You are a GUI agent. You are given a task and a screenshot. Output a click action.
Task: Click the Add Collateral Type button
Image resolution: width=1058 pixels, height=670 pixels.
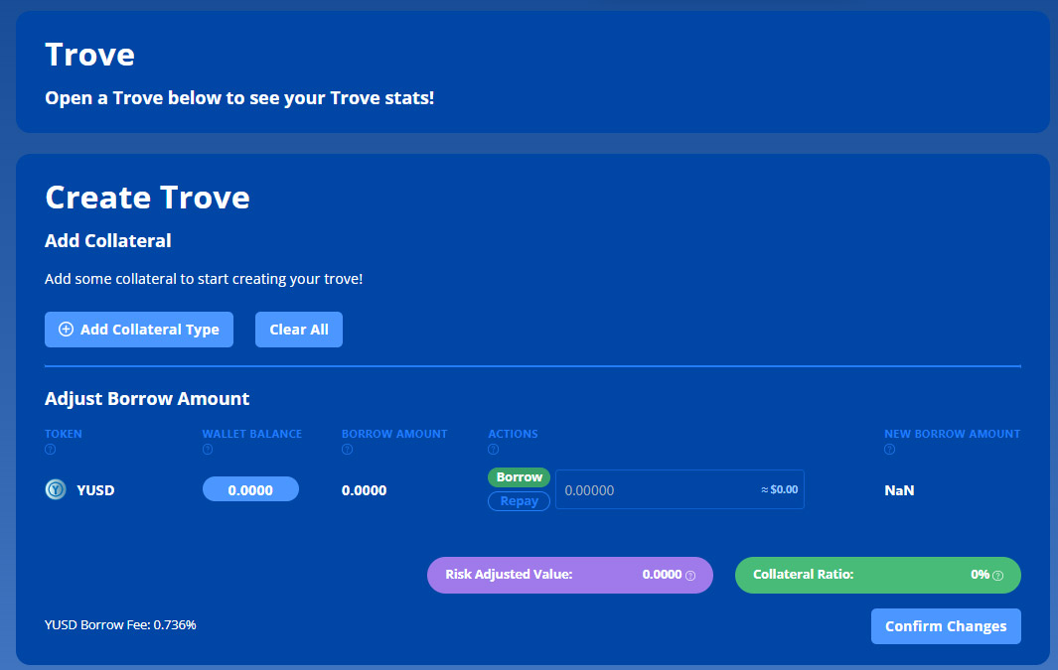click(139, 330)
